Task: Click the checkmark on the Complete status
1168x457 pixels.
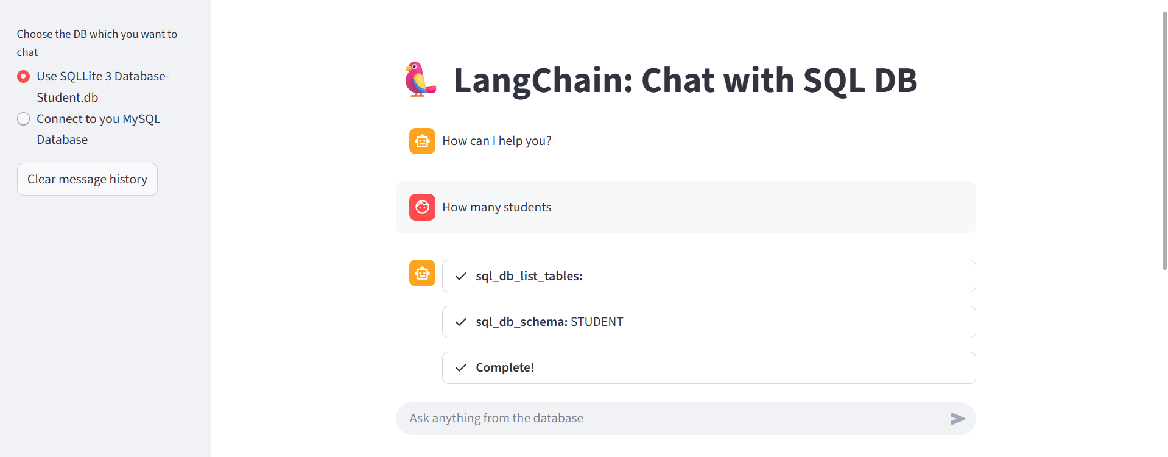Action: pos(460,367)
